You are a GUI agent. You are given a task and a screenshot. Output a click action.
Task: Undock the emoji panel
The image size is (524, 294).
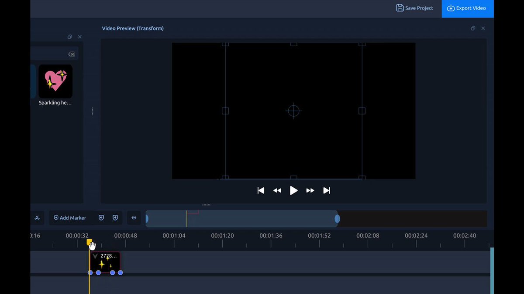click(x=70, y=37)
